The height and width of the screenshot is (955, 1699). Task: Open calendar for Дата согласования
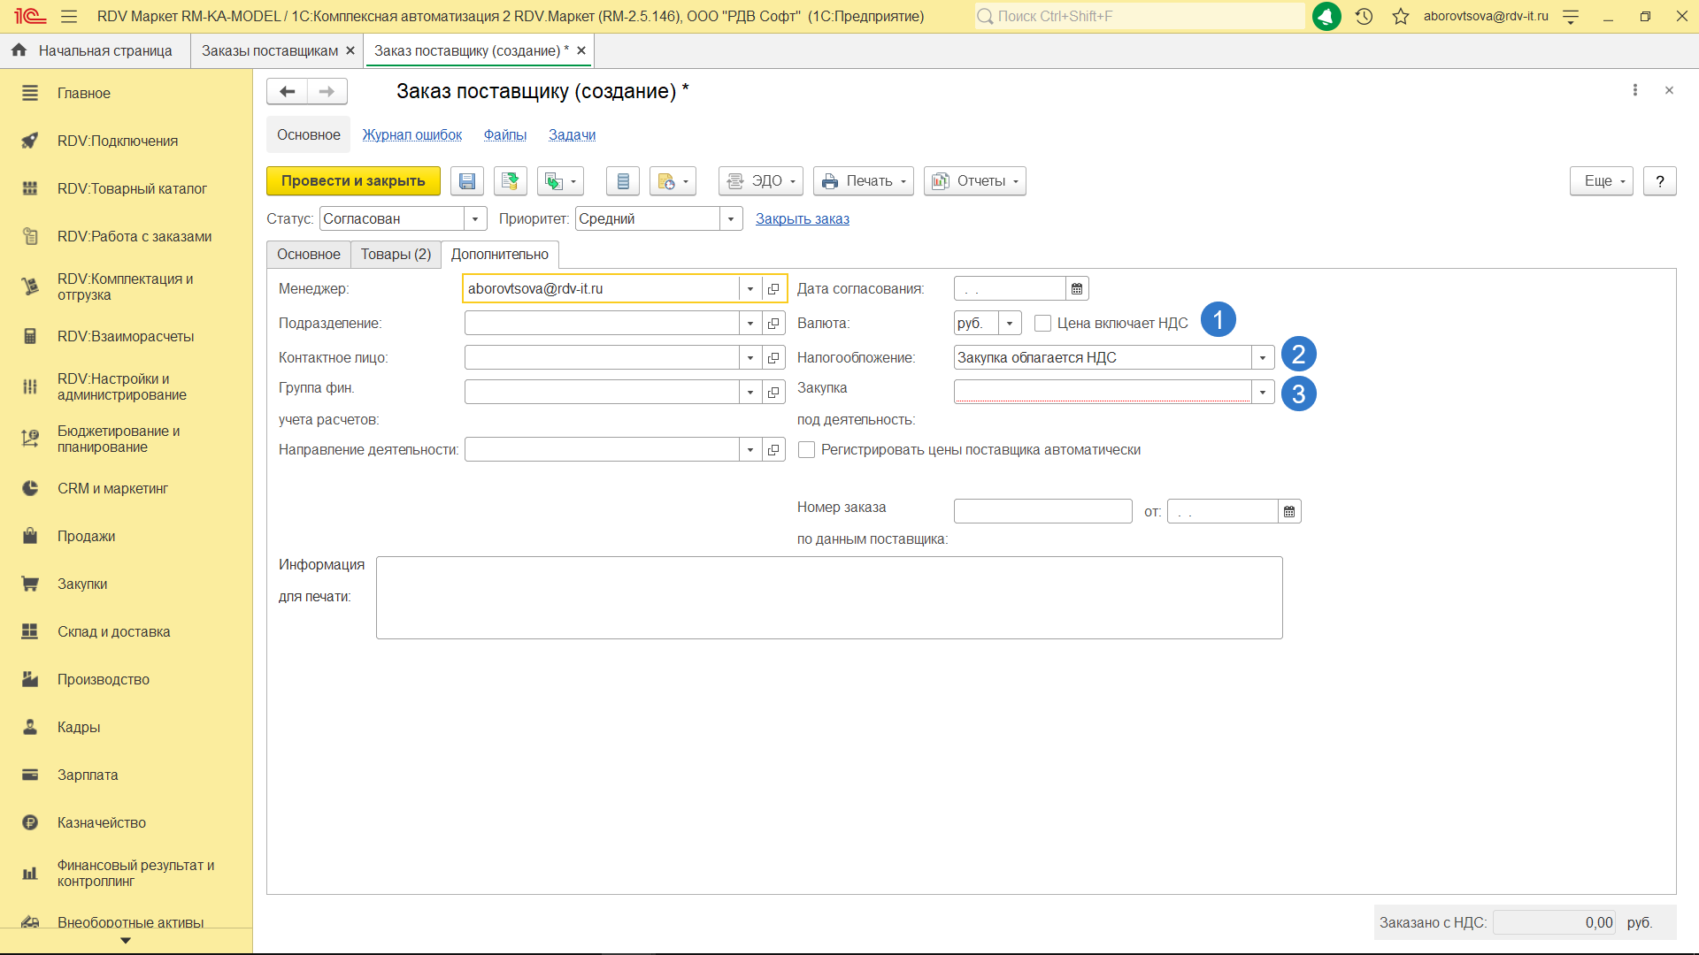click(1076, 289)
